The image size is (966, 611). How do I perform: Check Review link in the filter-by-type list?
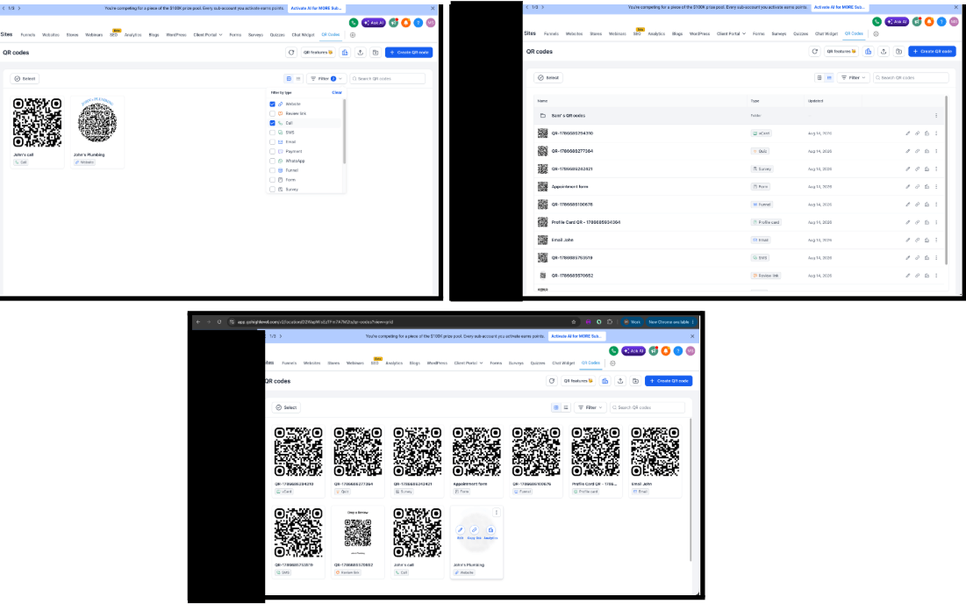272,113
